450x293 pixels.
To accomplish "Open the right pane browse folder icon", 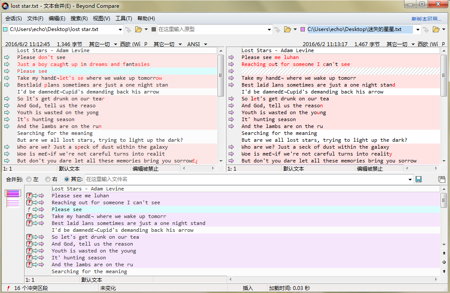I will pyautogui.click(x=436, y=29).
